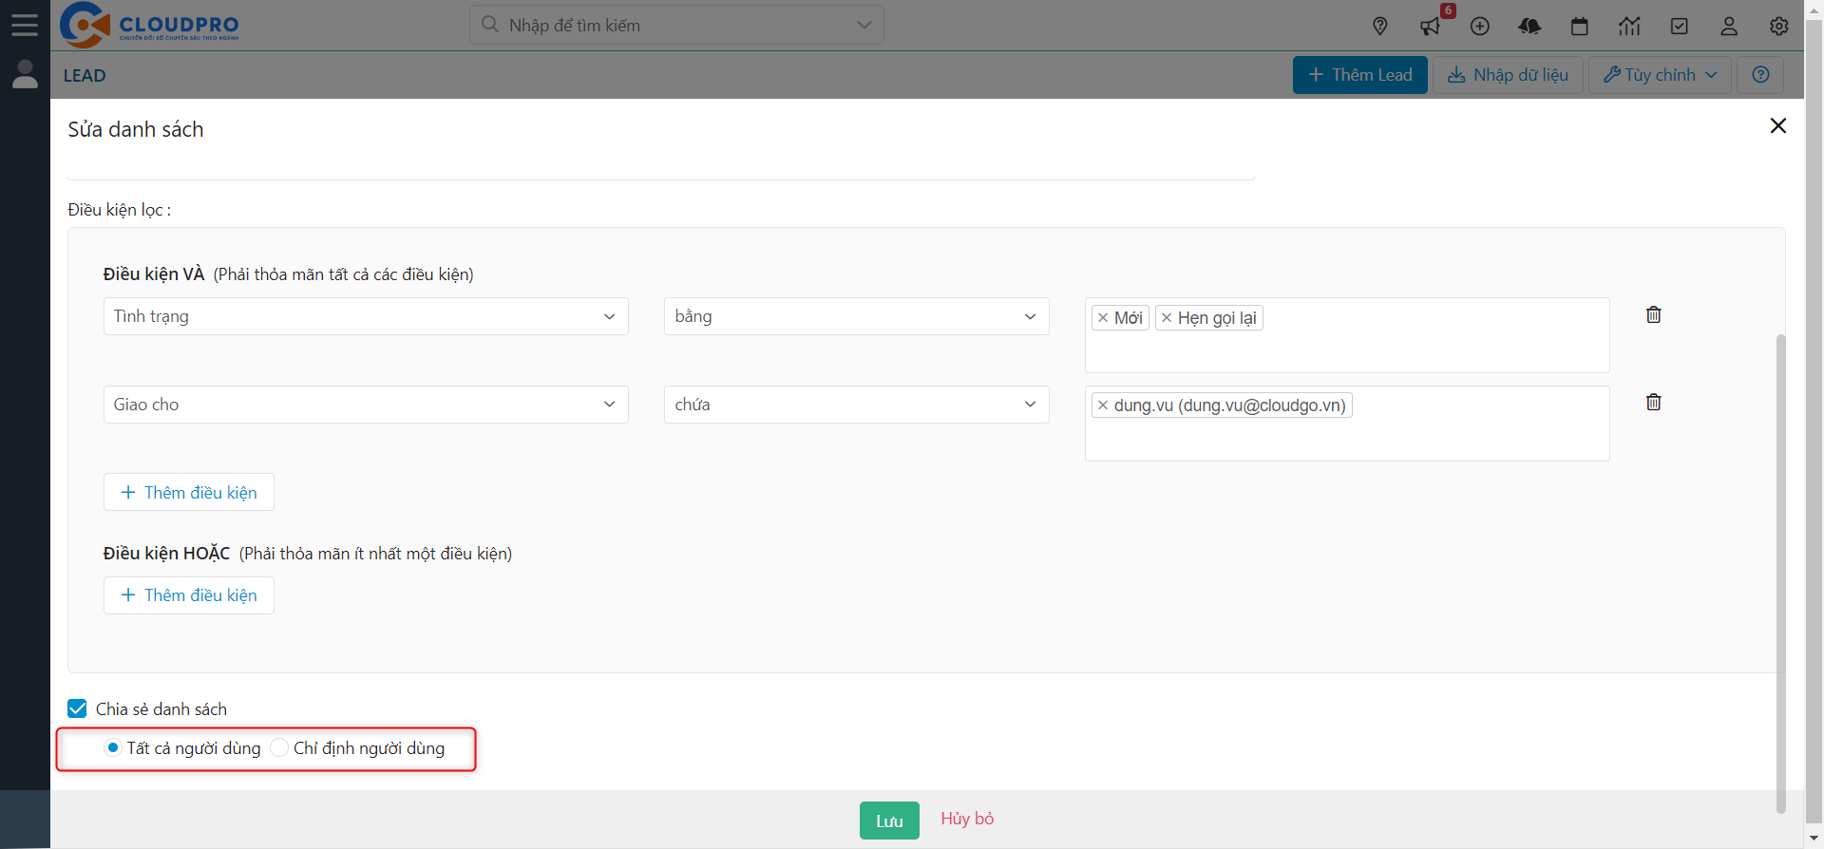Click the dialog vertical scrollbar
The width and height of the screenshot is (1824, 849).
(1781, 574)
